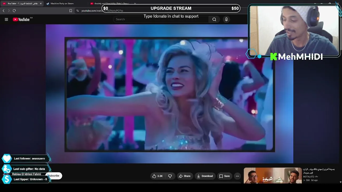Open the Arabic-titled recommended video title
This screenshot has height=192, width=342.
319,171
